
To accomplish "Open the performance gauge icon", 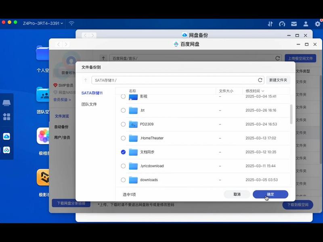I will pos(282,24).
